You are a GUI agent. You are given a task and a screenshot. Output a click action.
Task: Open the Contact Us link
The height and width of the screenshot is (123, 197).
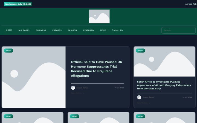point(117,30)
